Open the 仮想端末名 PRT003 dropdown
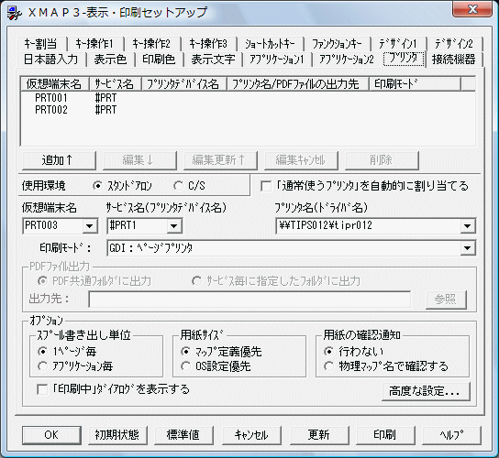Viewport: 499px width, 458px height. (x=89, y=226)
